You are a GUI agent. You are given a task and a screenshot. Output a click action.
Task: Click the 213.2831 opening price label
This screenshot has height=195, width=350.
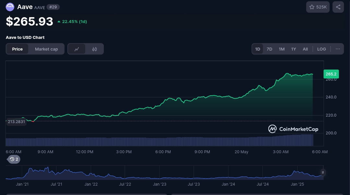16,121
